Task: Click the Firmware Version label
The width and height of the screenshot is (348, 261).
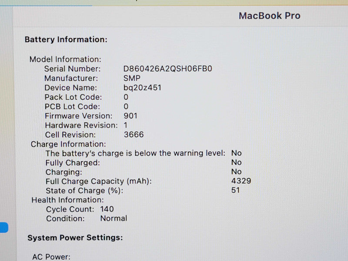Action: (79, 116)
